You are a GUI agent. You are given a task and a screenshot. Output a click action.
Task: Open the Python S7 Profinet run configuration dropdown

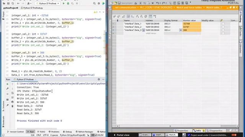tap(47, 3)
